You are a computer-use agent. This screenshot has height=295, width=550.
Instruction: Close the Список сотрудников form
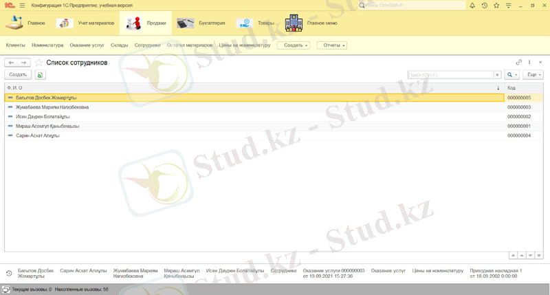click(540, 62)
